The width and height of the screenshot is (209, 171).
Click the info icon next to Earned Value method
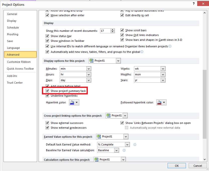[x=134, y=144]
